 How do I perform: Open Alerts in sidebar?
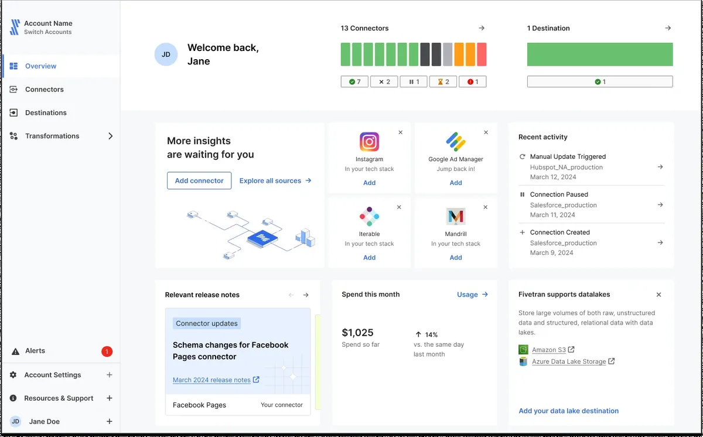pyautogui.click(x=61, y=351)
